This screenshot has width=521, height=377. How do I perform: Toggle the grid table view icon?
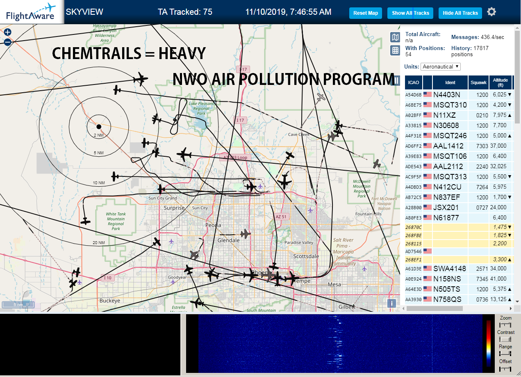click(x=395, y=50)
